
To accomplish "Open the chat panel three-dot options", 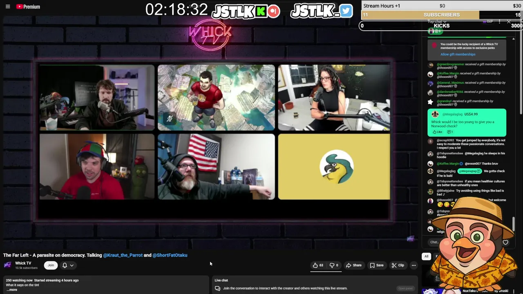I will pyautogui.click(x=499, y=21).
